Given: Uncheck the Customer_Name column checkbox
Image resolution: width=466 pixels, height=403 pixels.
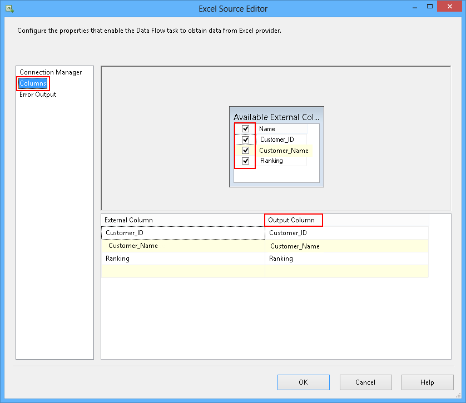Looking at the screenshot, I should click(x=245, y=150).
